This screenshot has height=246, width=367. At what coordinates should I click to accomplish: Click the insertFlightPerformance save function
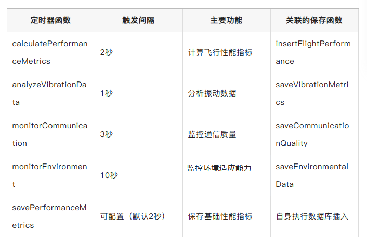[313, 52]
